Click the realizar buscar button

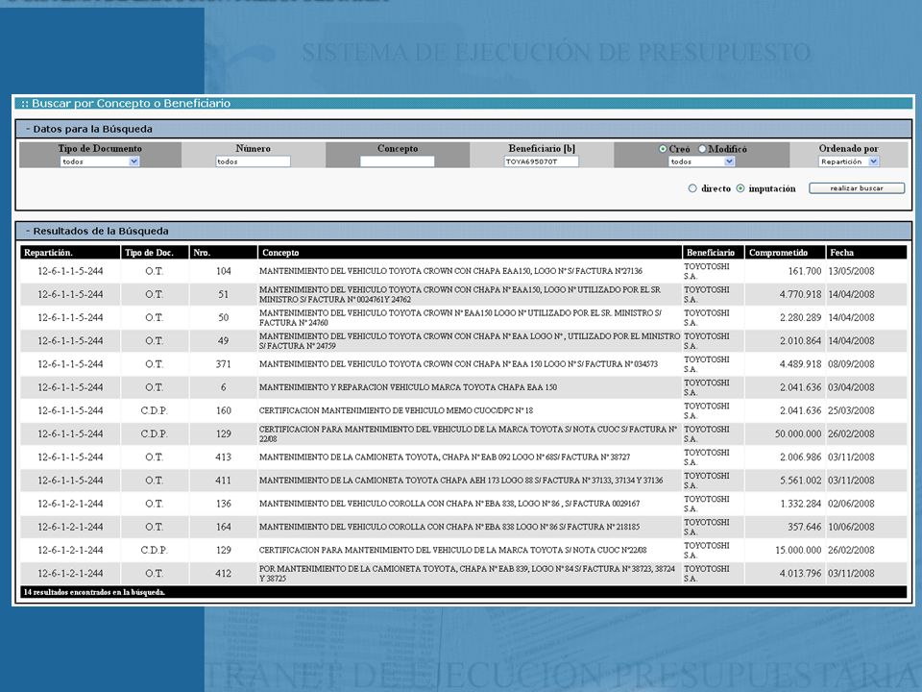tap(857, 188)
